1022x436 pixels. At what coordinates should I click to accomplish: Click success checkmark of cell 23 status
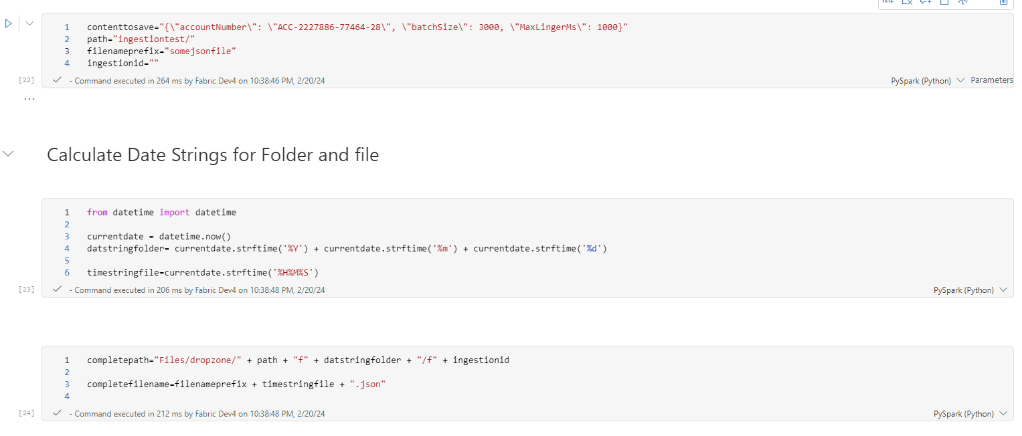pyautogui.click(x=57, y=290)
